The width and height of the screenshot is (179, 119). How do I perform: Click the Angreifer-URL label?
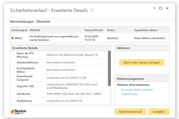point(25,86)
